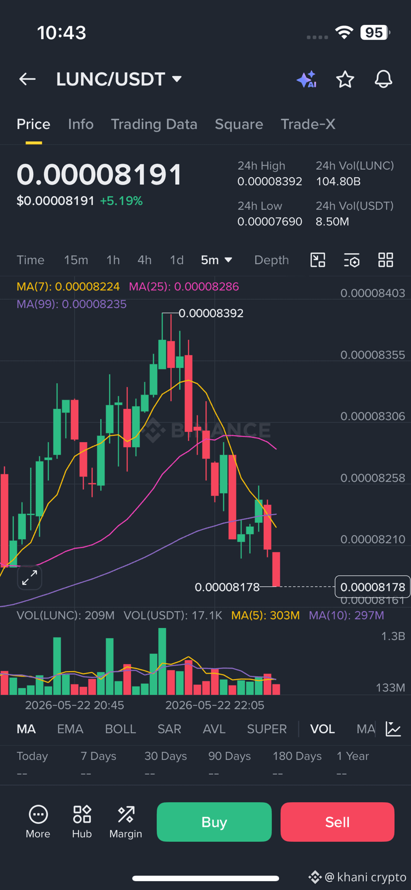Tap the 7 Days performance value
Image resolution: width=411 pixels, height=890 pixels.
click(86, 773)
